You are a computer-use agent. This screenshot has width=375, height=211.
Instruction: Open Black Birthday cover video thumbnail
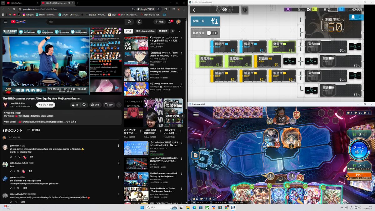tap(136, 178)
